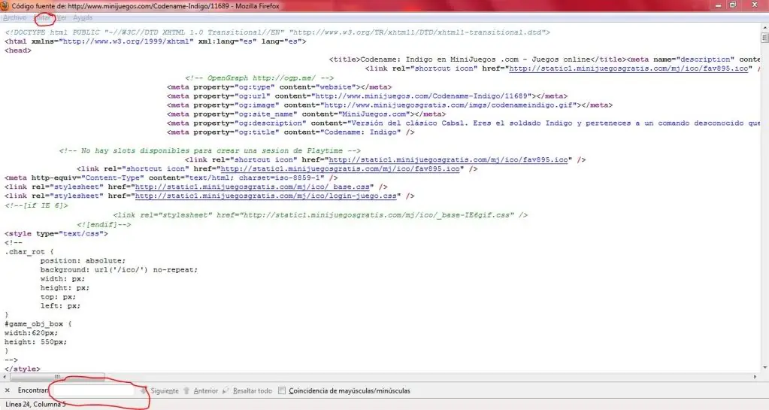
Task: Enable Coincidencia de mayúsculas/minúsculas checkbox
Action: tap(281, 391)
